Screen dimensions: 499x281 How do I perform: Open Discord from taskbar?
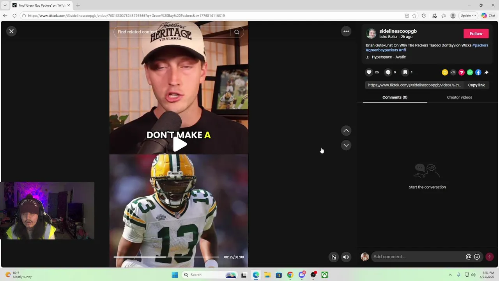click(302, 275)
